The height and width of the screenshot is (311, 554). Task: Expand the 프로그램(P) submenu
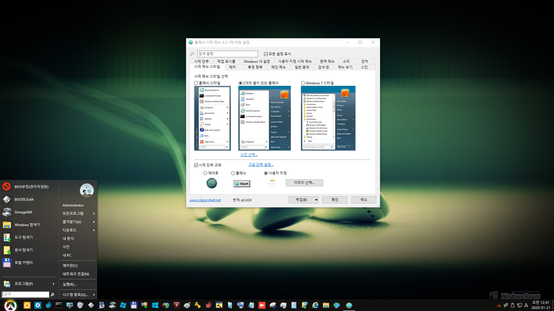point(28,284)
